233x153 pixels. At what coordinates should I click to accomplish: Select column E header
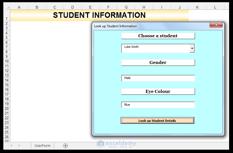click(90, 7)
